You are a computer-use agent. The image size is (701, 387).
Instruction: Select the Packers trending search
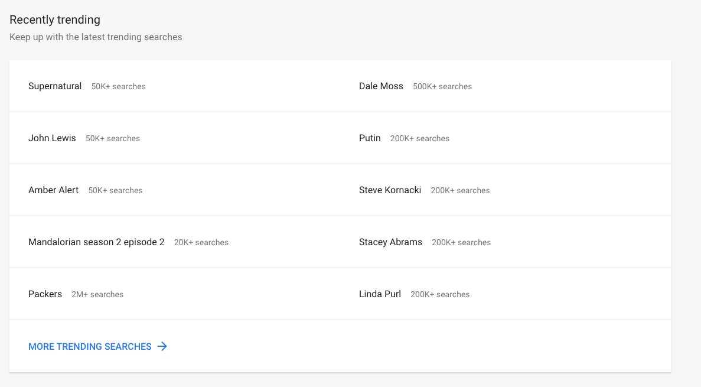tap(45, 294)
